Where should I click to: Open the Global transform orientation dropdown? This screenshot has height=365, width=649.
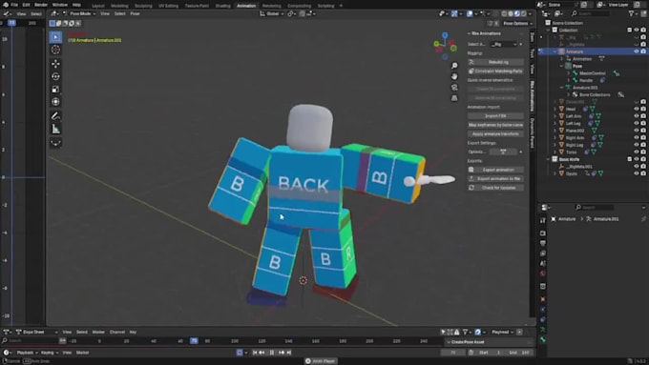click(272, 13)
